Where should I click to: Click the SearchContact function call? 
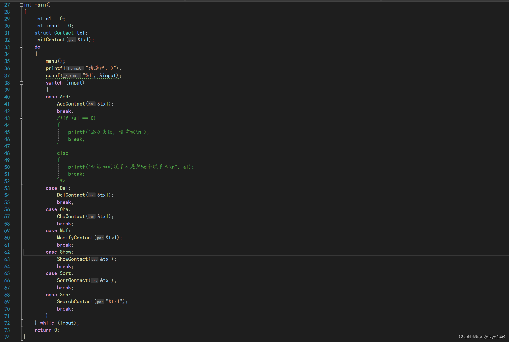[x=92, y=302]
